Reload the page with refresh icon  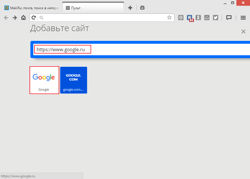tap(34, 18)
